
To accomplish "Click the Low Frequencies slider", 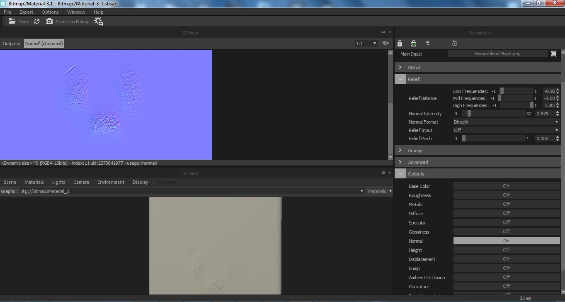I will [516, 91].
